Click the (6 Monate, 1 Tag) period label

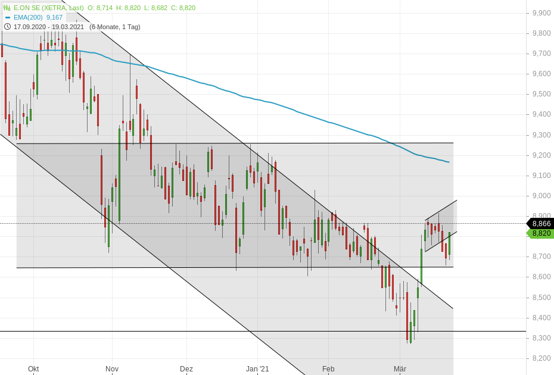click(x=115, y=27)
